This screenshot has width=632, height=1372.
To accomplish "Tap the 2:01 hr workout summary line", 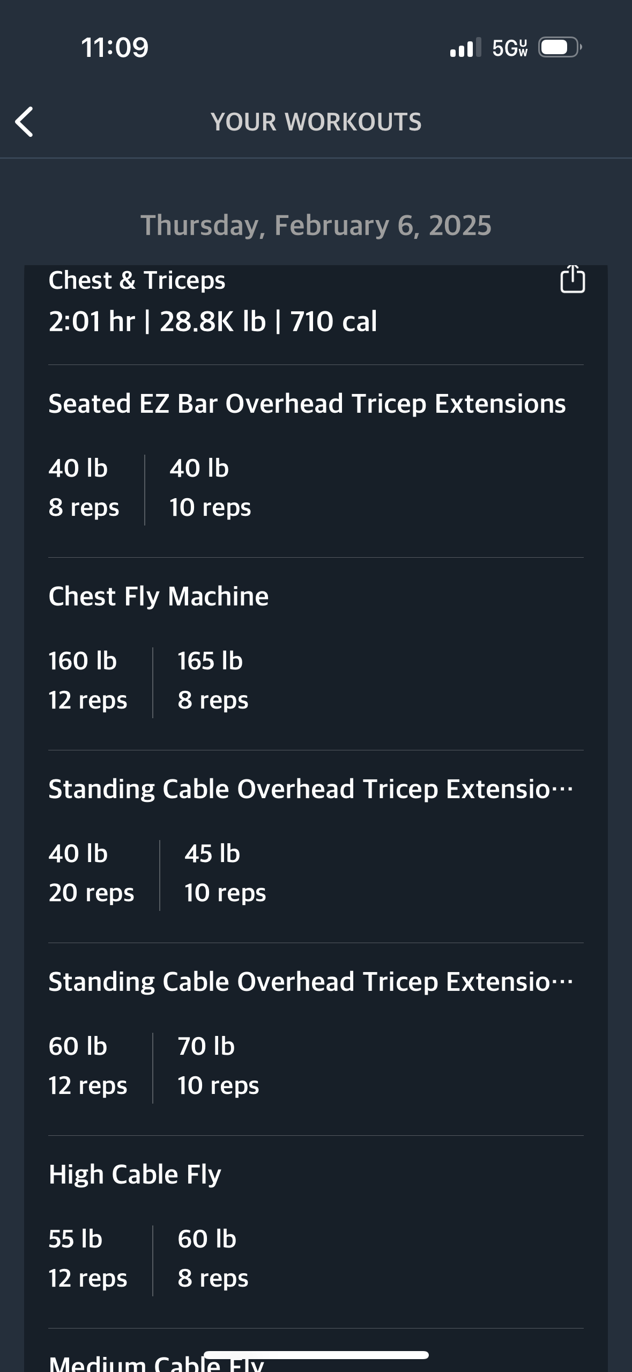I will coord(213,322).
